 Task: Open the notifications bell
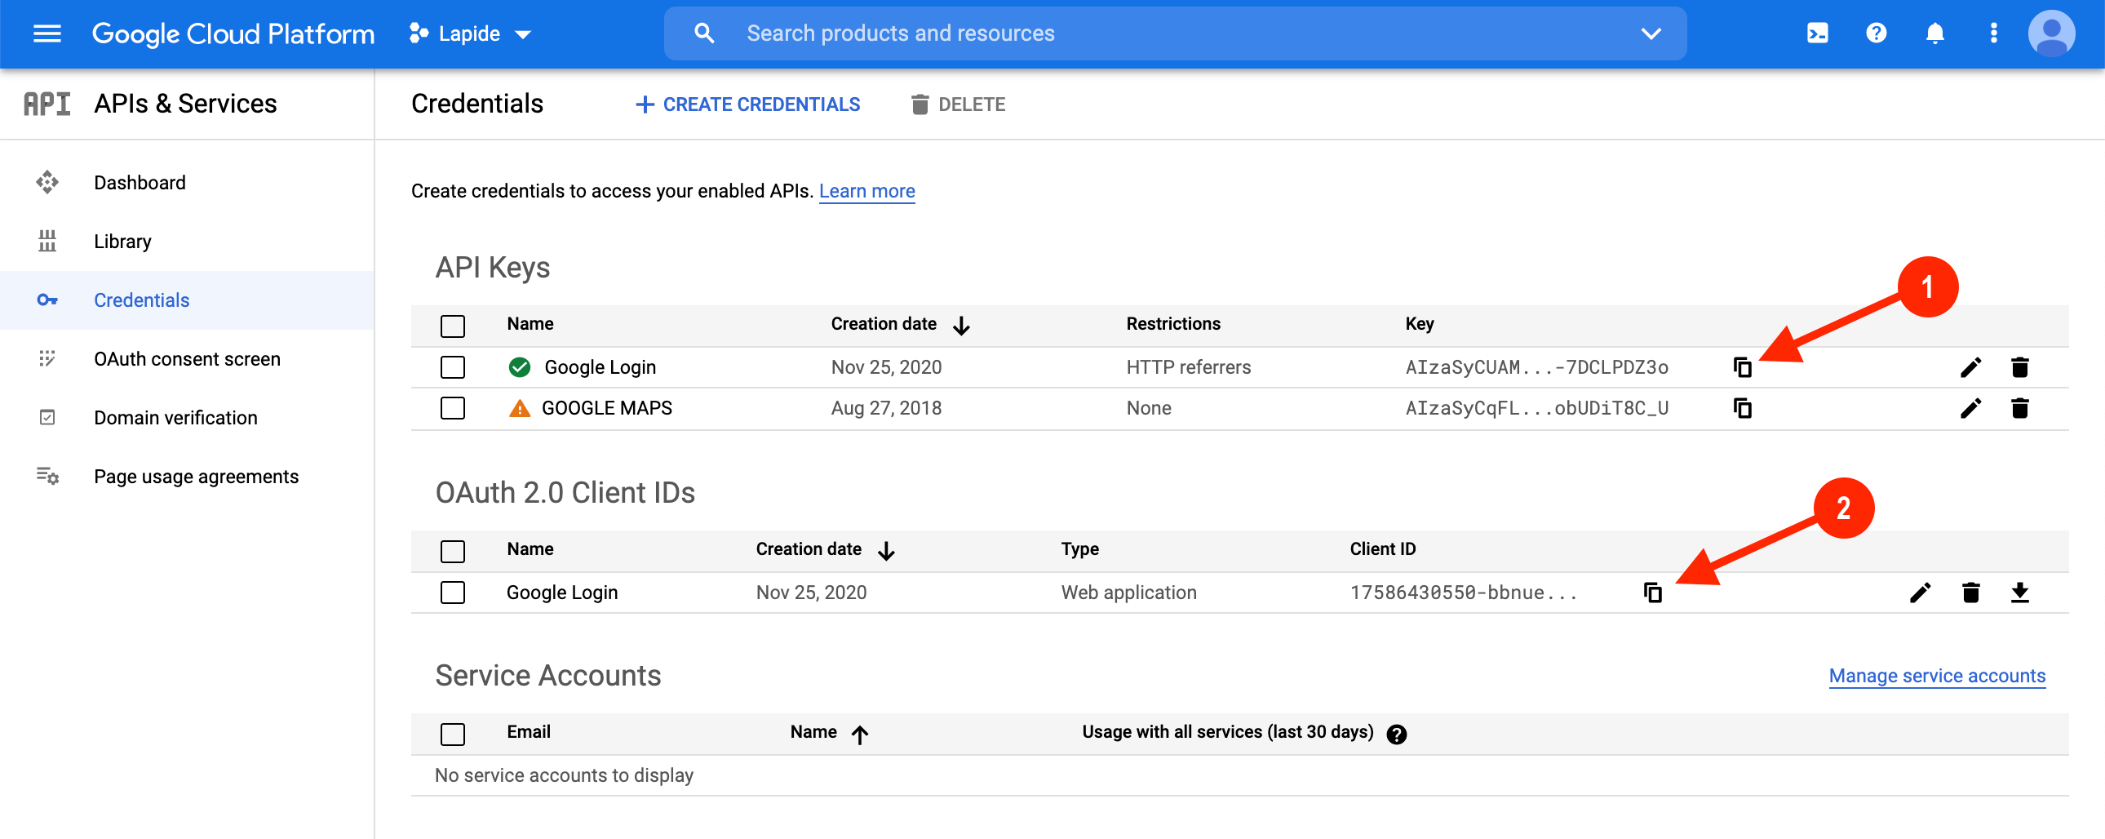tap(1934, 33)
